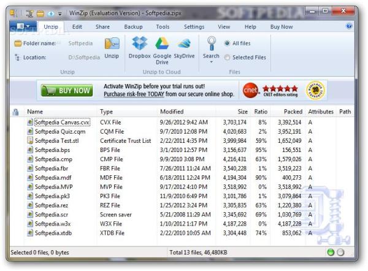Open the Help ribbon tab
Image resolution: width=368 pixels, height=271 pixels.
pos(250,27)
